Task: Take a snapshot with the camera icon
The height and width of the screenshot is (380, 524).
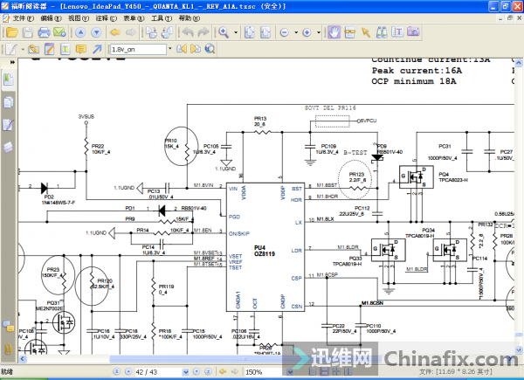Action: [413, 31]
